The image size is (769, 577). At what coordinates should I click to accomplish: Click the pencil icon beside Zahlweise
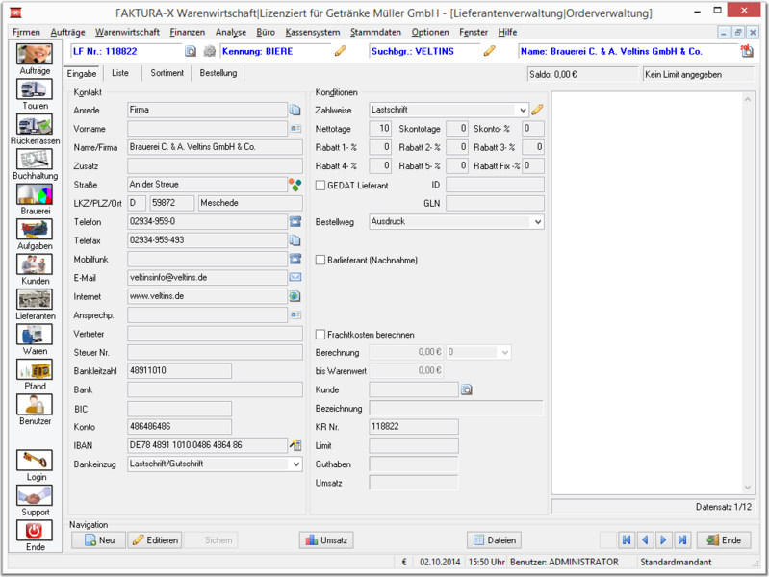[x=537, y=110]
